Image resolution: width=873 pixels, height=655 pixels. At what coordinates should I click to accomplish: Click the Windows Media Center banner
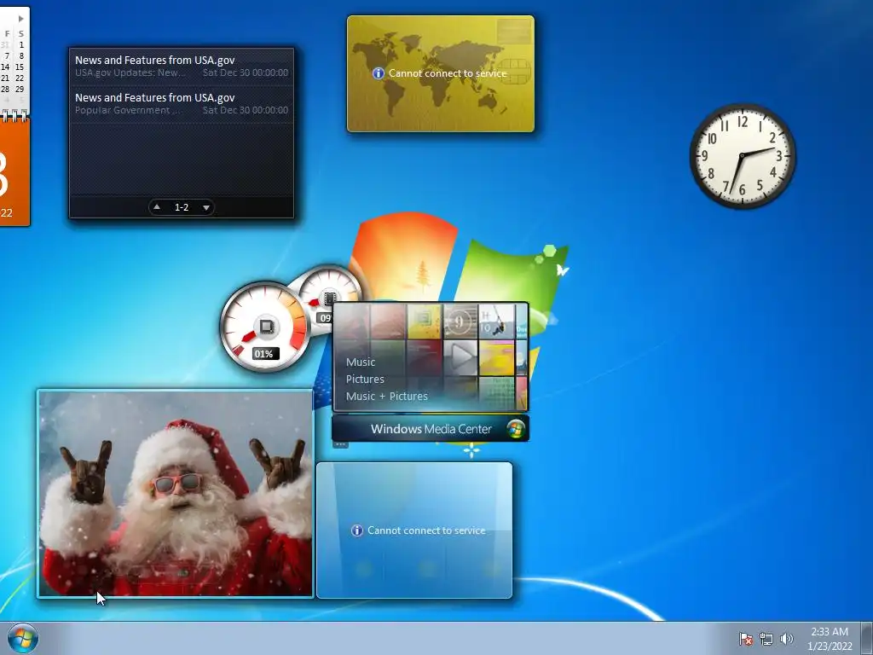coord(431,429)
